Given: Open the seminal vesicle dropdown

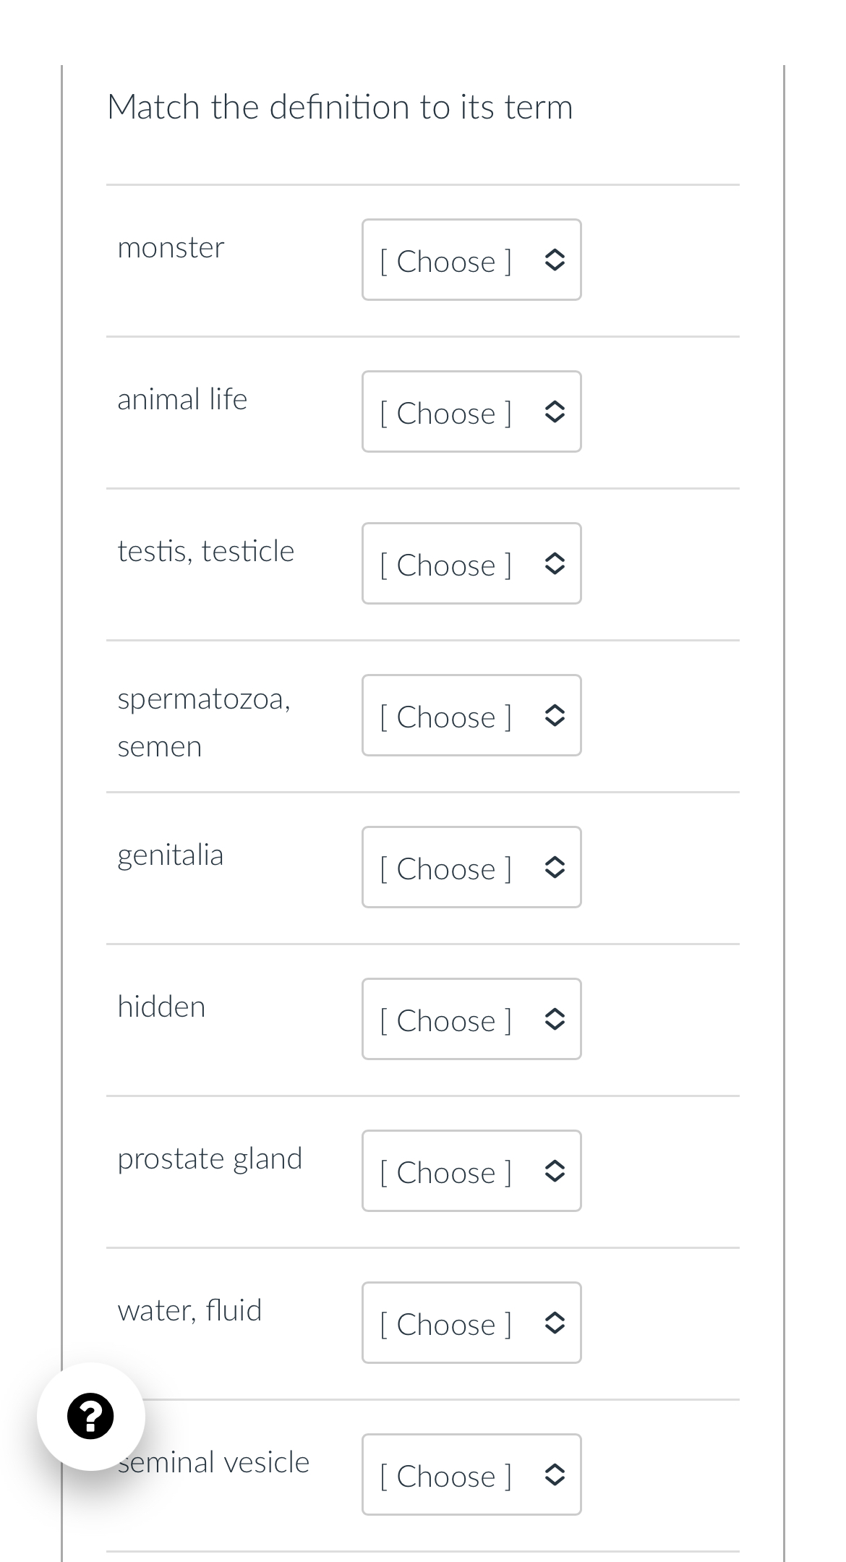Looking at the screenshot, I should 471,1475.
